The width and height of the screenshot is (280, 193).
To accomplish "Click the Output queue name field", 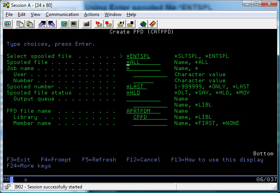I will click(x=143, y=99).
